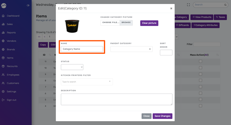Viewport: 231px width, 125px height.
Task: Open the Kitchen Printers Filter dropdown
Action: pos(87,82)
